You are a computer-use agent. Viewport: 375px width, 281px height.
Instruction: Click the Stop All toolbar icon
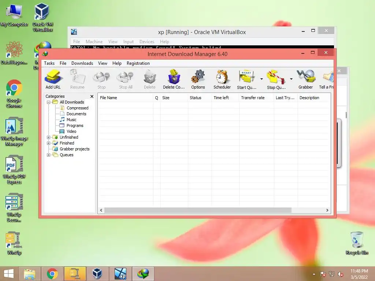(x=126, y=79)
